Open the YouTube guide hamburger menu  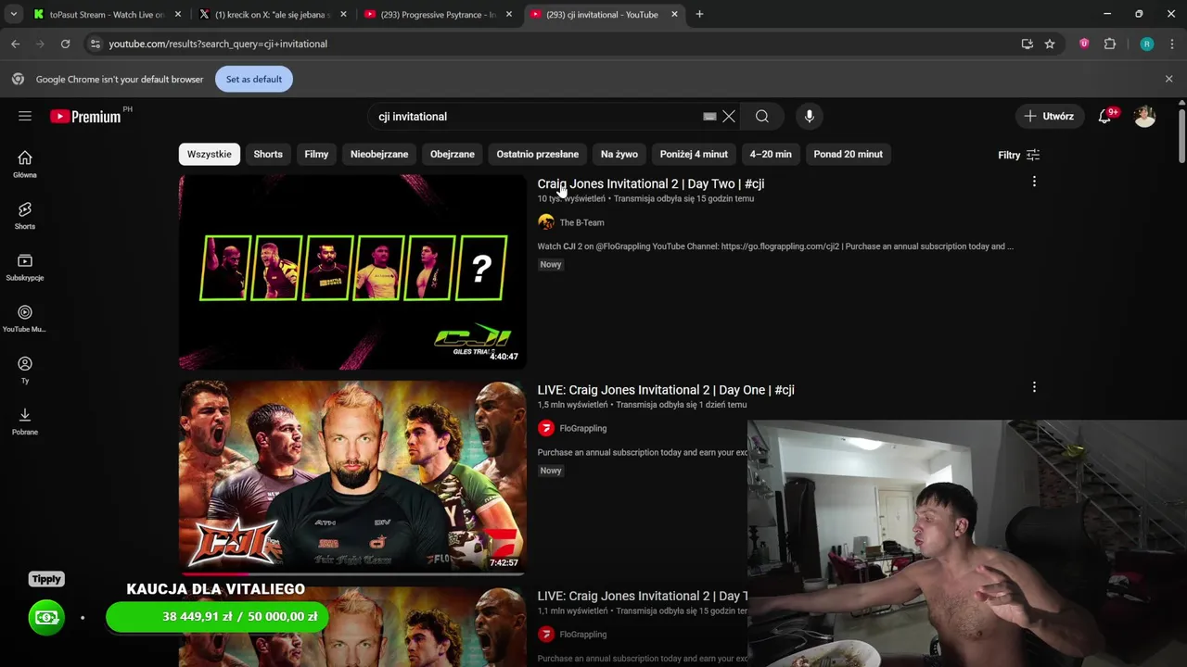(x=25, y=116)
